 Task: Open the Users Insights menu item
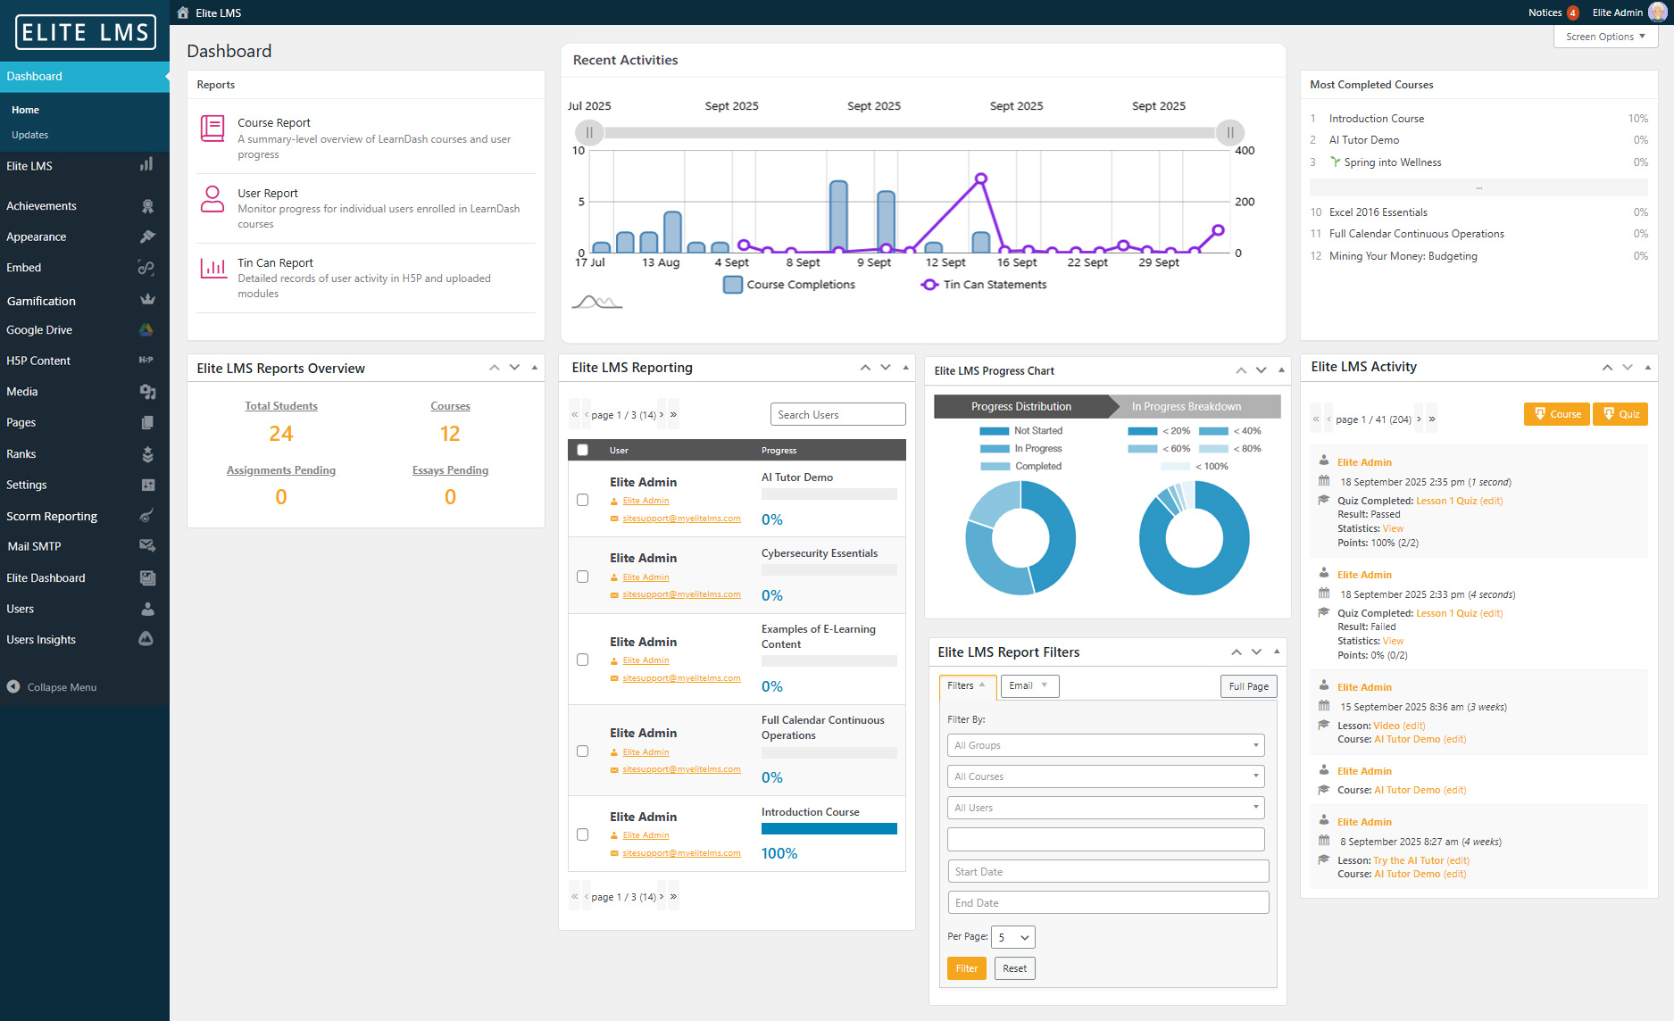click(x=41, y=640)
